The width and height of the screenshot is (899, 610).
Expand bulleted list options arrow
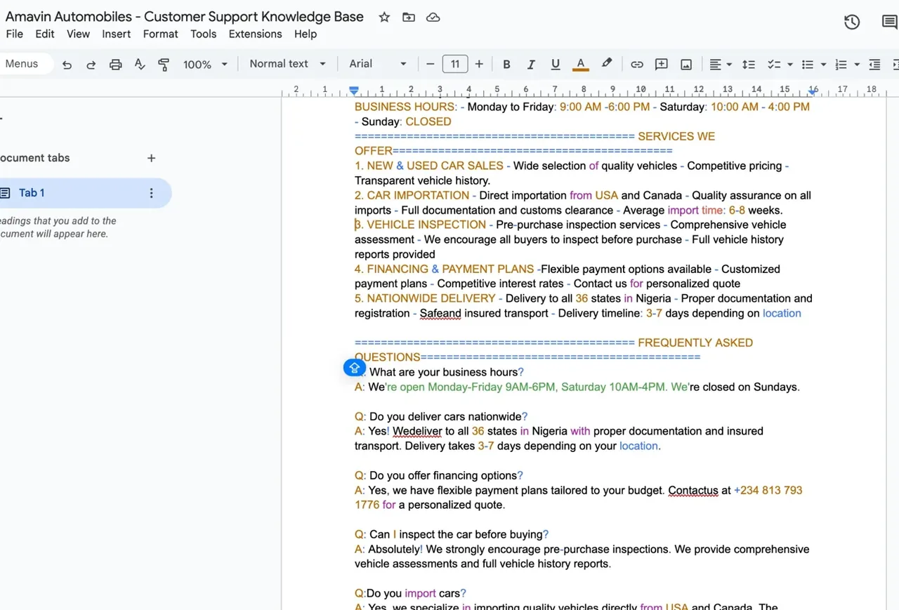coord(823,65)
